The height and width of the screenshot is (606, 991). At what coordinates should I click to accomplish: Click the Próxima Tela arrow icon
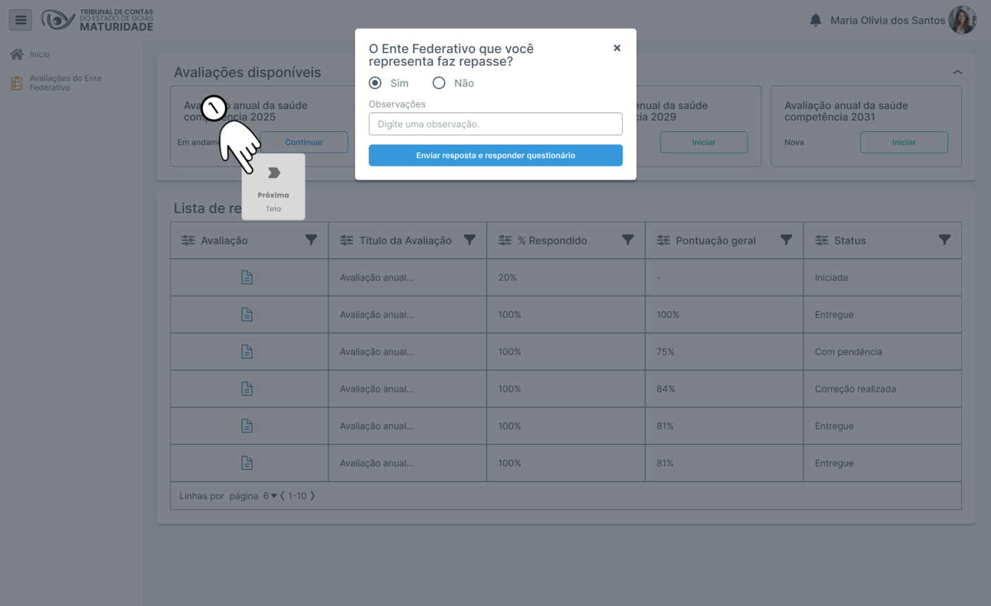click(x=274, y=173)
